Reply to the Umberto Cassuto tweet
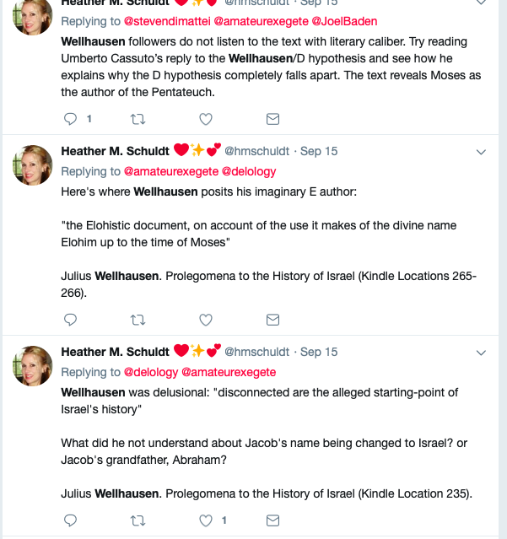 click(x=71, y=119)
